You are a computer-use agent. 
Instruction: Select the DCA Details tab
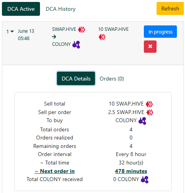(76, 79)
